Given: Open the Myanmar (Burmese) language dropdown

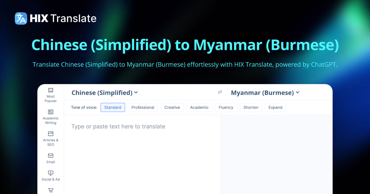Looking at the screenshot, I should point(265,92).
